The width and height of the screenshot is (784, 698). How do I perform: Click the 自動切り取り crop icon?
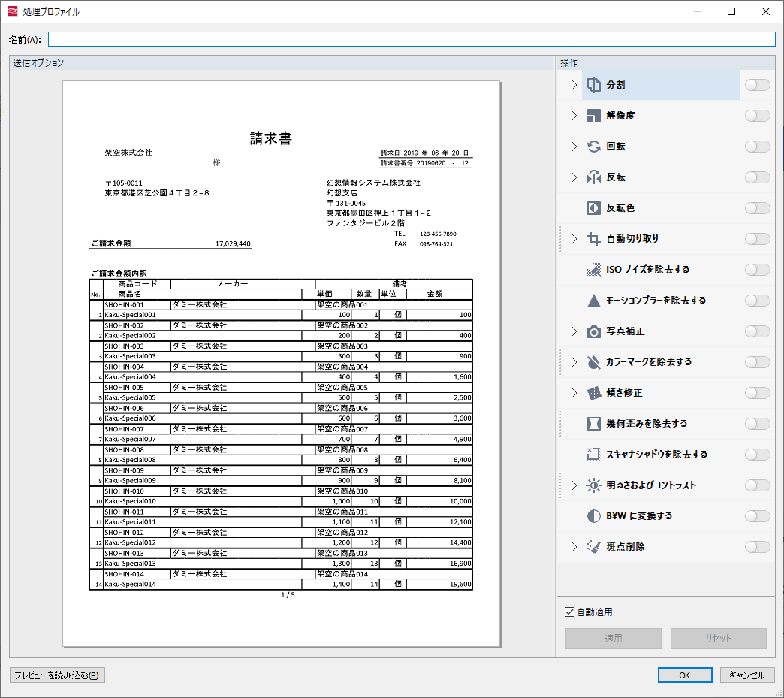pyautogui.click(x=594, y=239)
